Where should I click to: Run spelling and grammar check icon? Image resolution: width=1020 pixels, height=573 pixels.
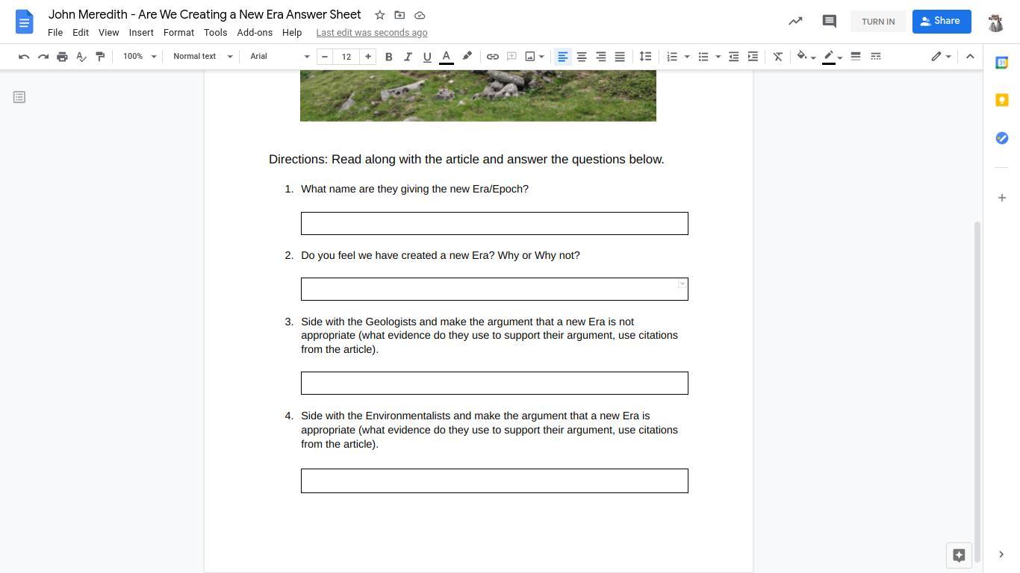81,57
